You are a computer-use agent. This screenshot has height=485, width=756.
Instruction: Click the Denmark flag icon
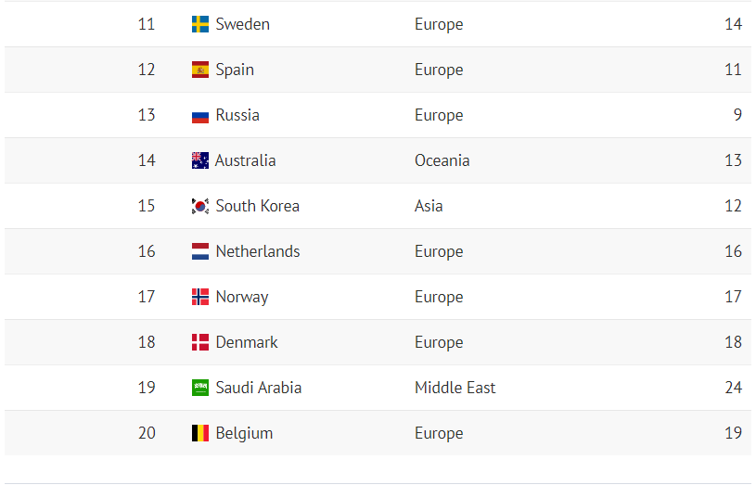pyautogui.click(x=200, y=342)
